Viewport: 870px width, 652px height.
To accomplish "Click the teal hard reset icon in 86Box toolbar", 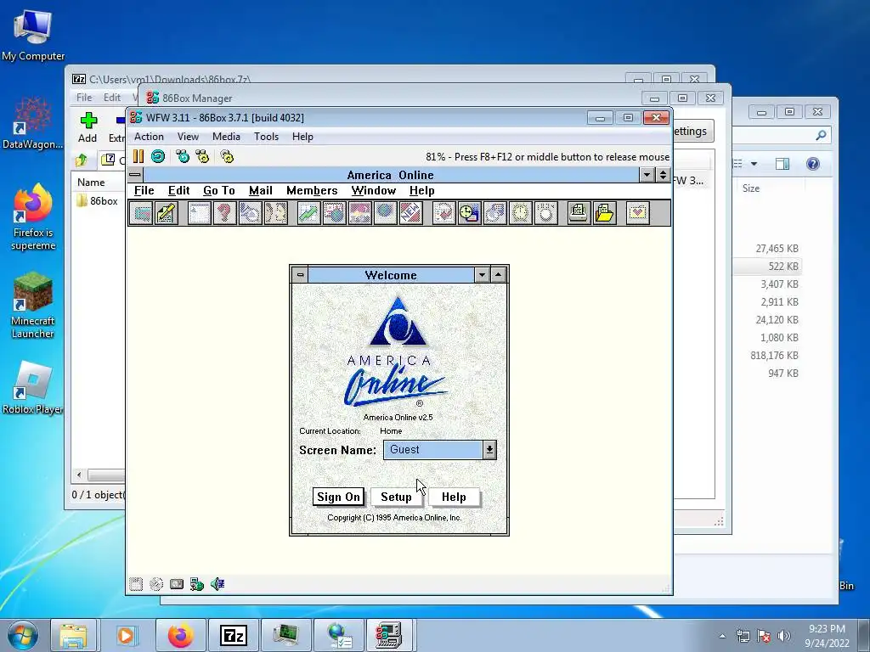I will coord(158,156).
